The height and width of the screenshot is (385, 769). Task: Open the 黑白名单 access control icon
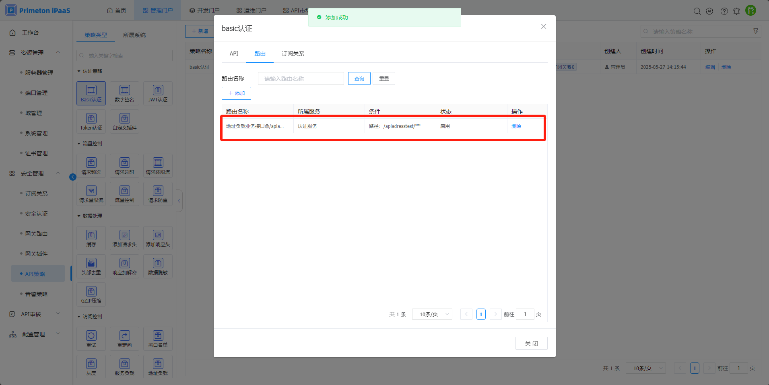pyautogui.click(x=158, y=338)
